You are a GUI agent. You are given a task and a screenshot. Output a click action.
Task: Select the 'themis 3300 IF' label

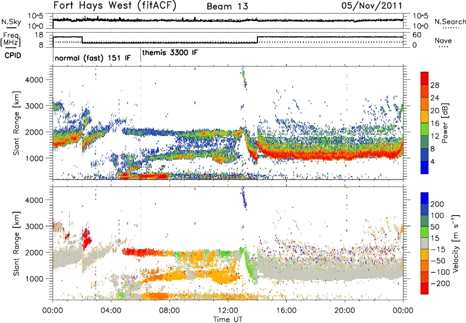click(x=170, y=52)
